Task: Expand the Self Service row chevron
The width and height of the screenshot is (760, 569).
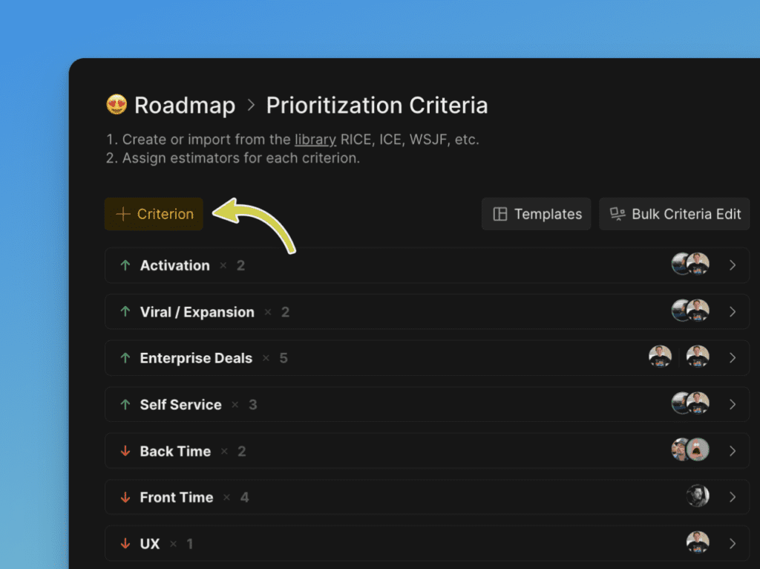Action: [733, 404]
